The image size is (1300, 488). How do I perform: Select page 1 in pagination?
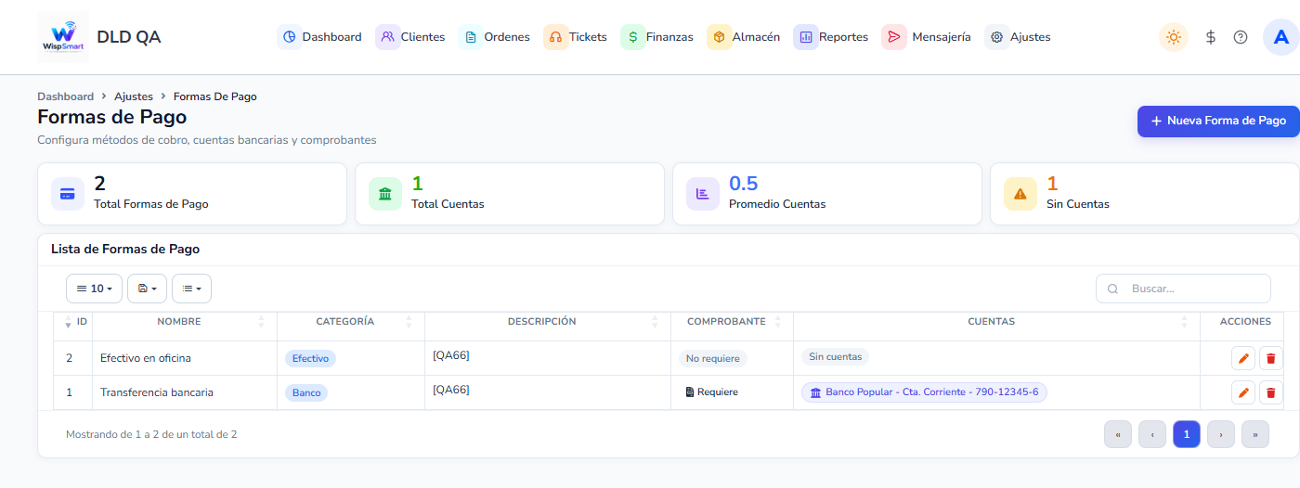1187,434
